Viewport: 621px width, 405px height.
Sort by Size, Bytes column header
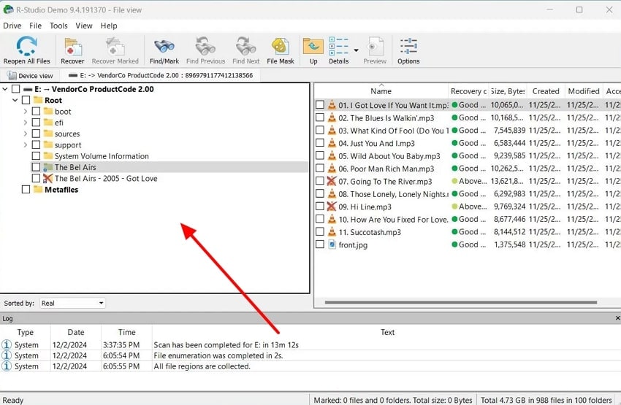click(508, 91)
